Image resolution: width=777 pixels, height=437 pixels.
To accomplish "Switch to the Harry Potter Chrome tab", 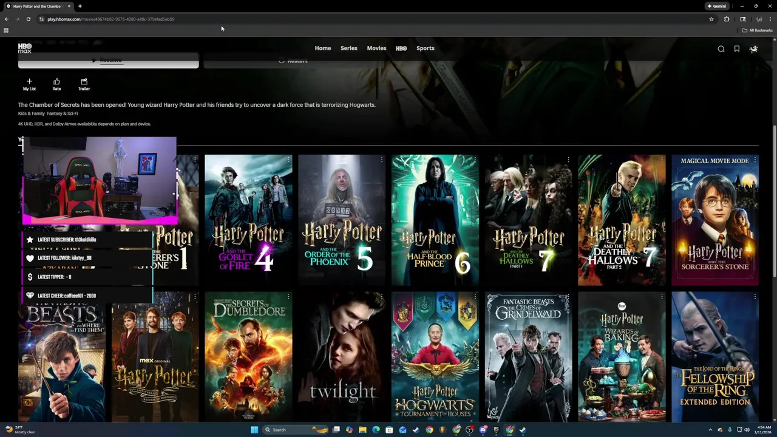I will click(38, 6).
